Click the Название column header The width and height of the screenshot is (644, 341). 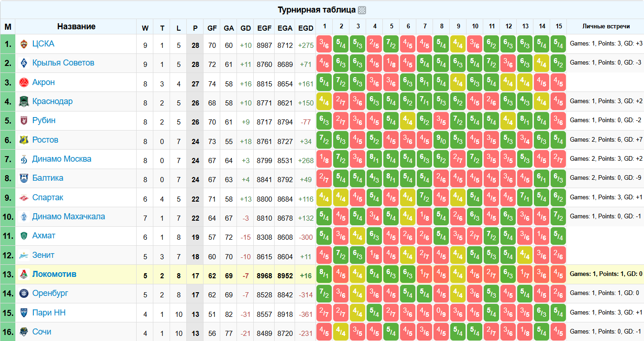(76, 26)
